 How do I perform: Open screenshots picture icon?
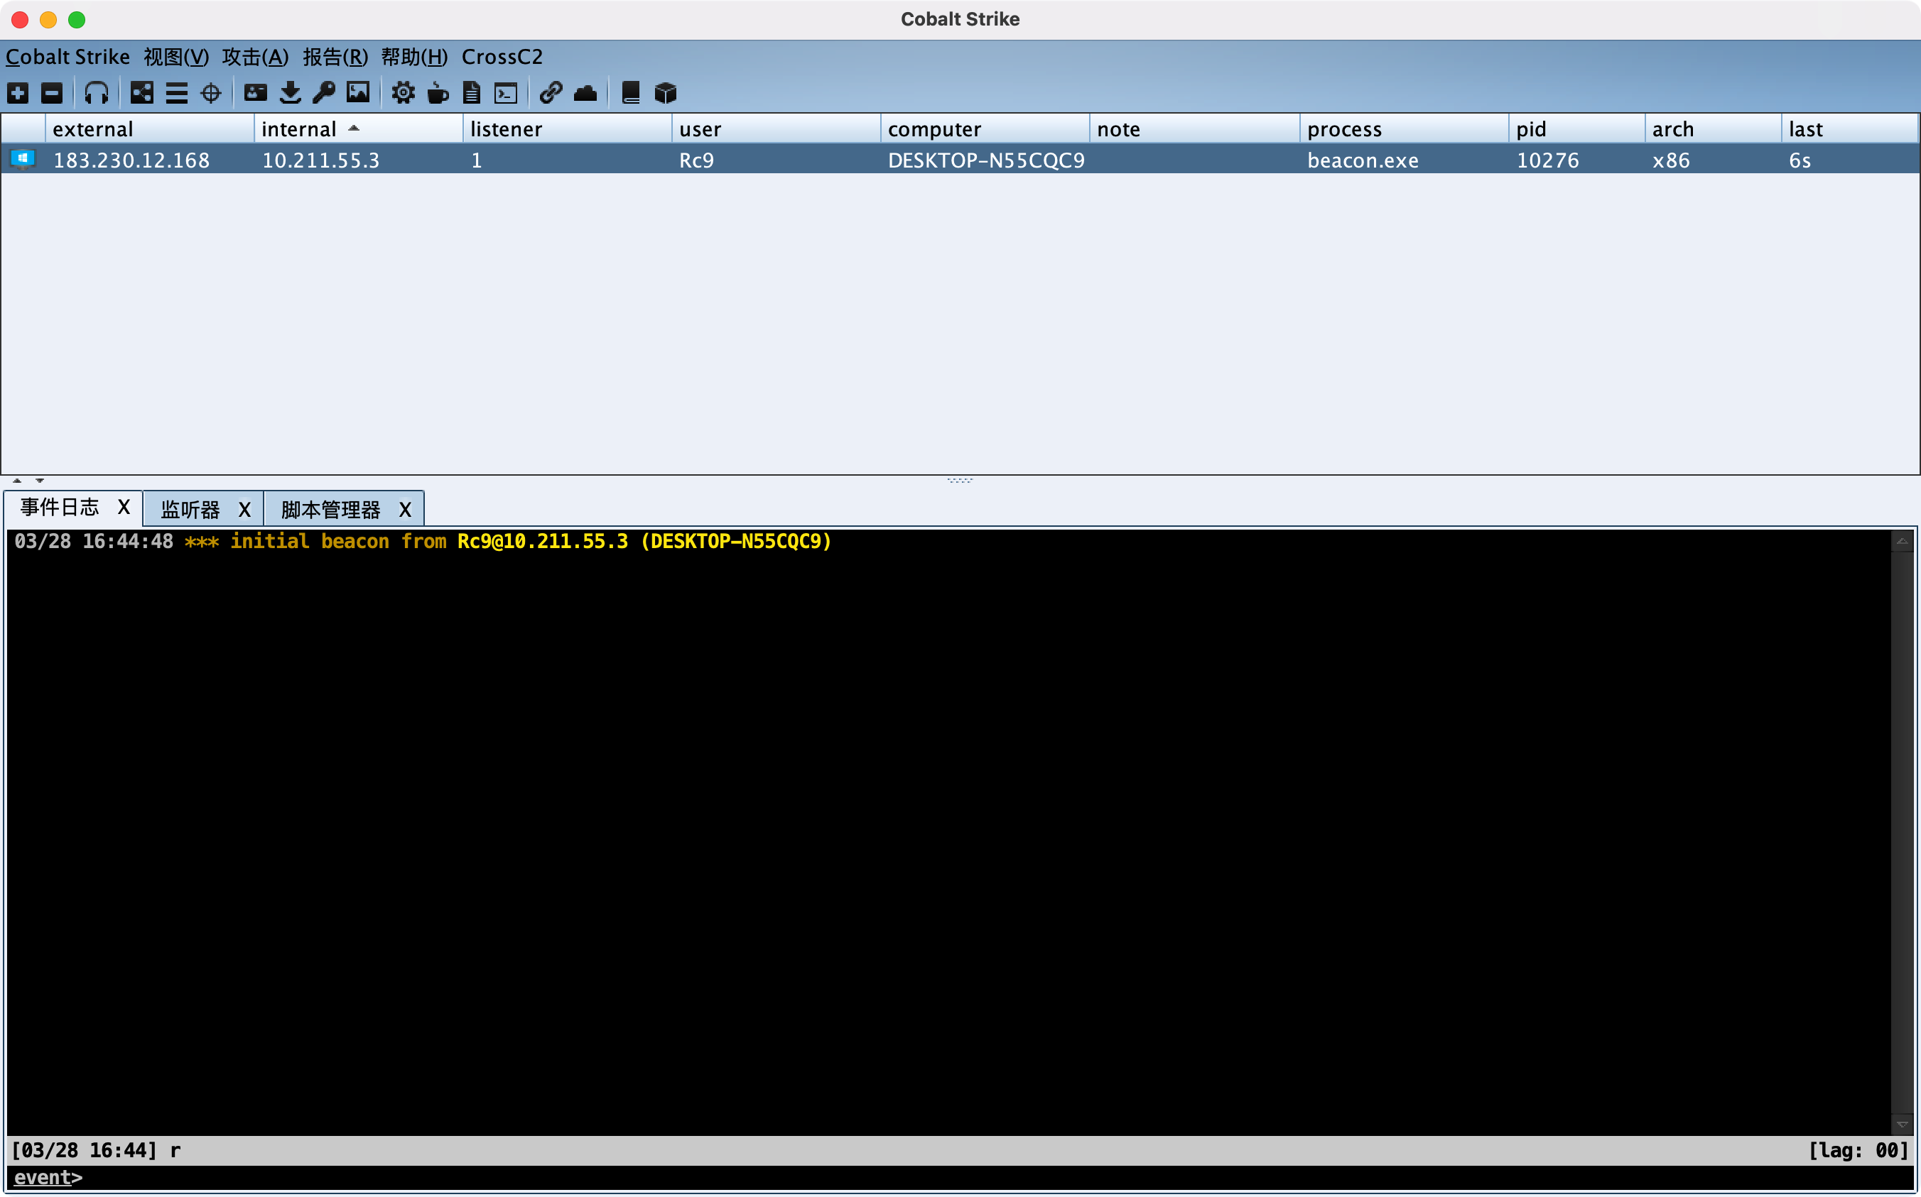coord(358,92)
